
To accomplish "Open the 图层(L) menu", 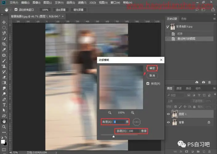I will pos(47,2).
